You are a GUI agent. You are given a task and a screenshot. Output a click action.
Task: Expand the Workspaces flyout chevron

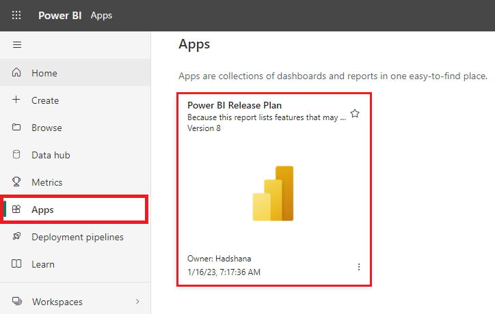pyautogui.click(x=137, y=302)
